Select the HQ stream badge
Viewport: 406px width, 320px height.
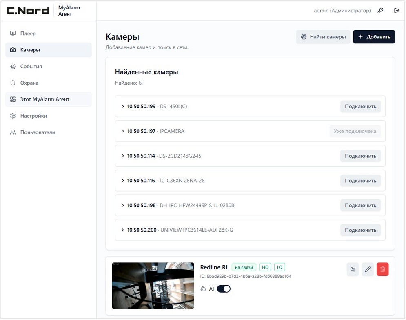coord(265,267)
